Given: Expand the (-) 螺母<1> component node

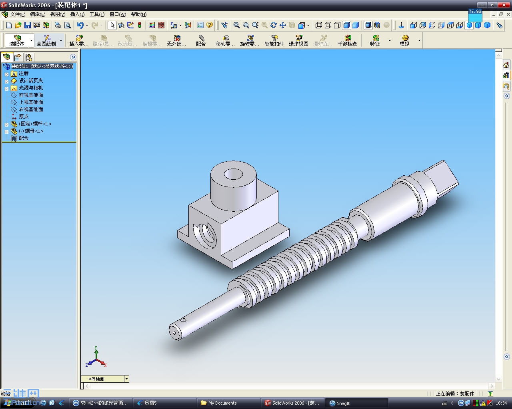Looking at the screenshot, I should (x=6, y=131).
